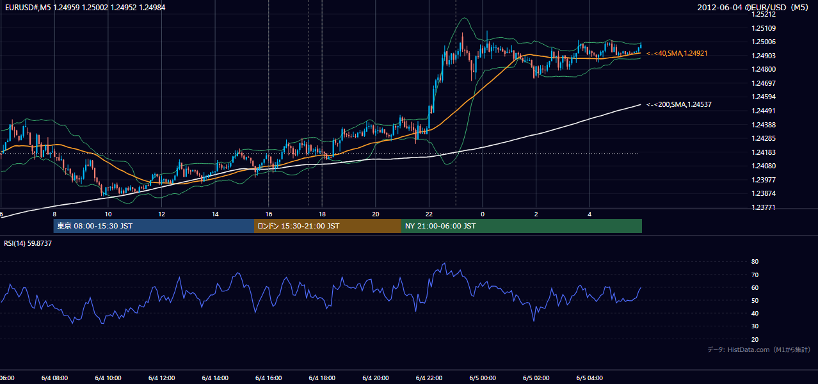Click the RSI(14) 59.8737 indicator label

click(x=28, y=243)
